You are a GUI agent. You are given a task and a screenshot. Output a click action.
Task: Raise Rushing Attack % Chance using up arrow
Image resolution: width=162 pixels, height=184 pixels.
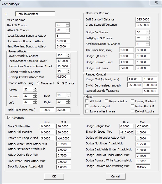[x=68, y=70]
